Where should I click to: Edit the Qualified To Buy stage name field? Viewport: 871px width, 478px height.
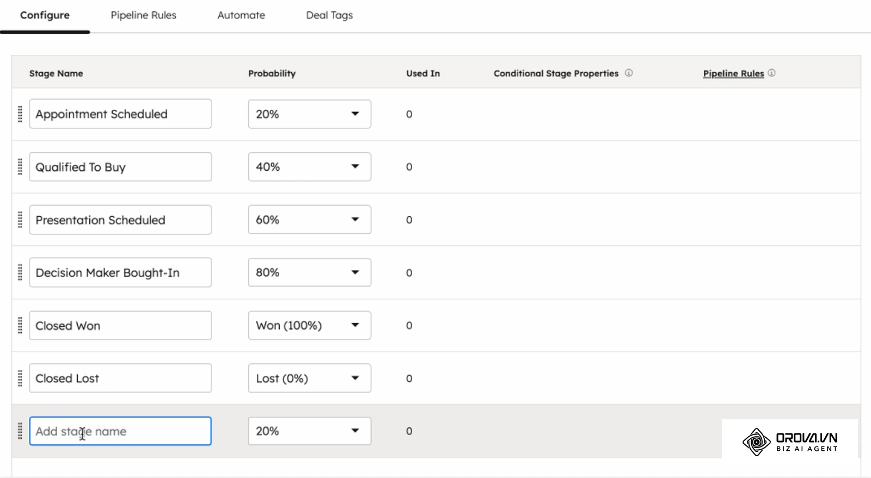click(x=120, y=167)
